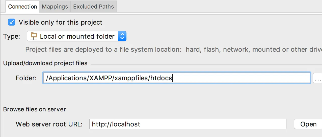Click the "Web server root URL:" label
The width and height of the screenshot is (322, 137).
(x=49, y=124)
